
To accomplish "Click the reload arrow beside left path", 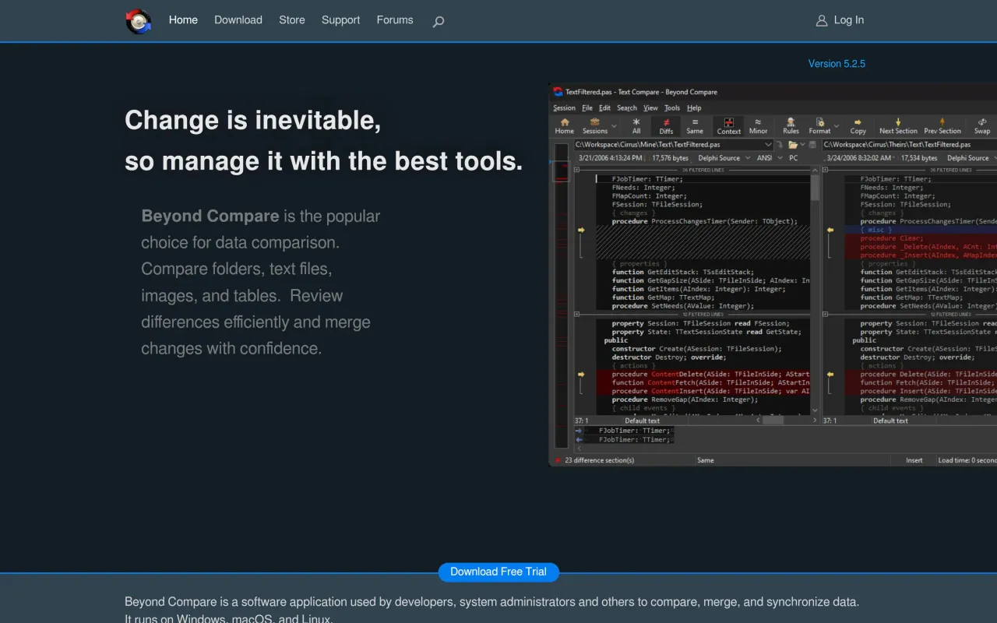I will pyautogui.click(x=779, y=145).
